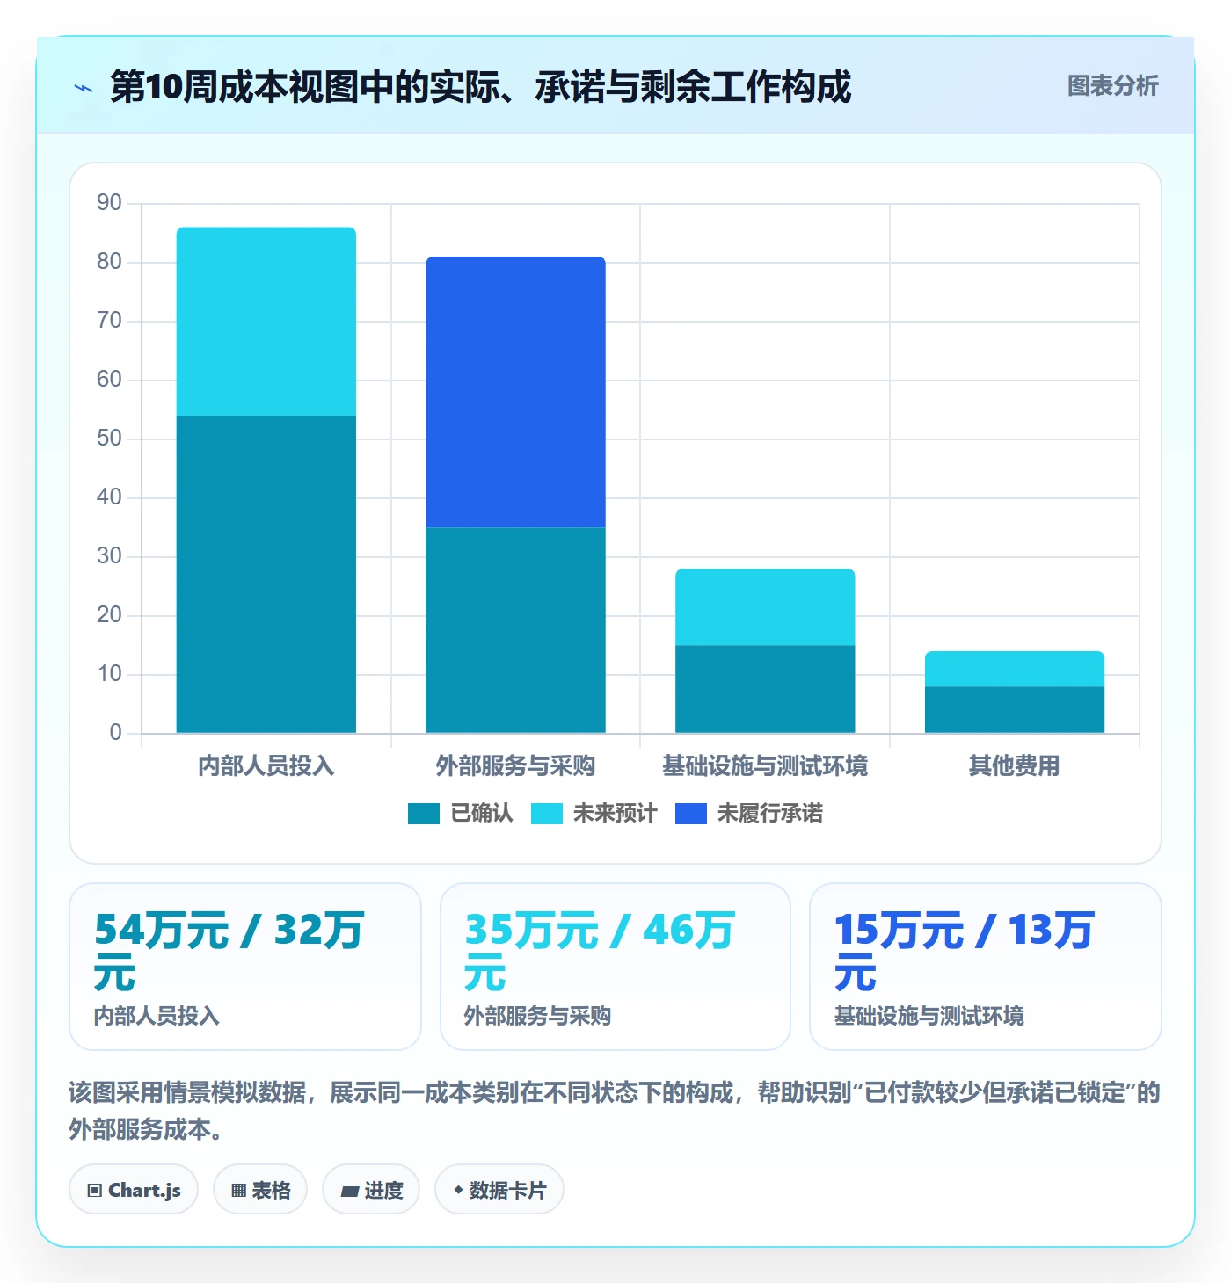The height and width of the screenshot is (1283, 1231).
Task: Click the y-axis tick label 90
Action: pos(110,203)
